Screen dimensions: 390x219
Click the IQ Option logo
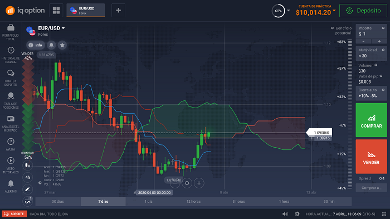[x=25, y=11]
